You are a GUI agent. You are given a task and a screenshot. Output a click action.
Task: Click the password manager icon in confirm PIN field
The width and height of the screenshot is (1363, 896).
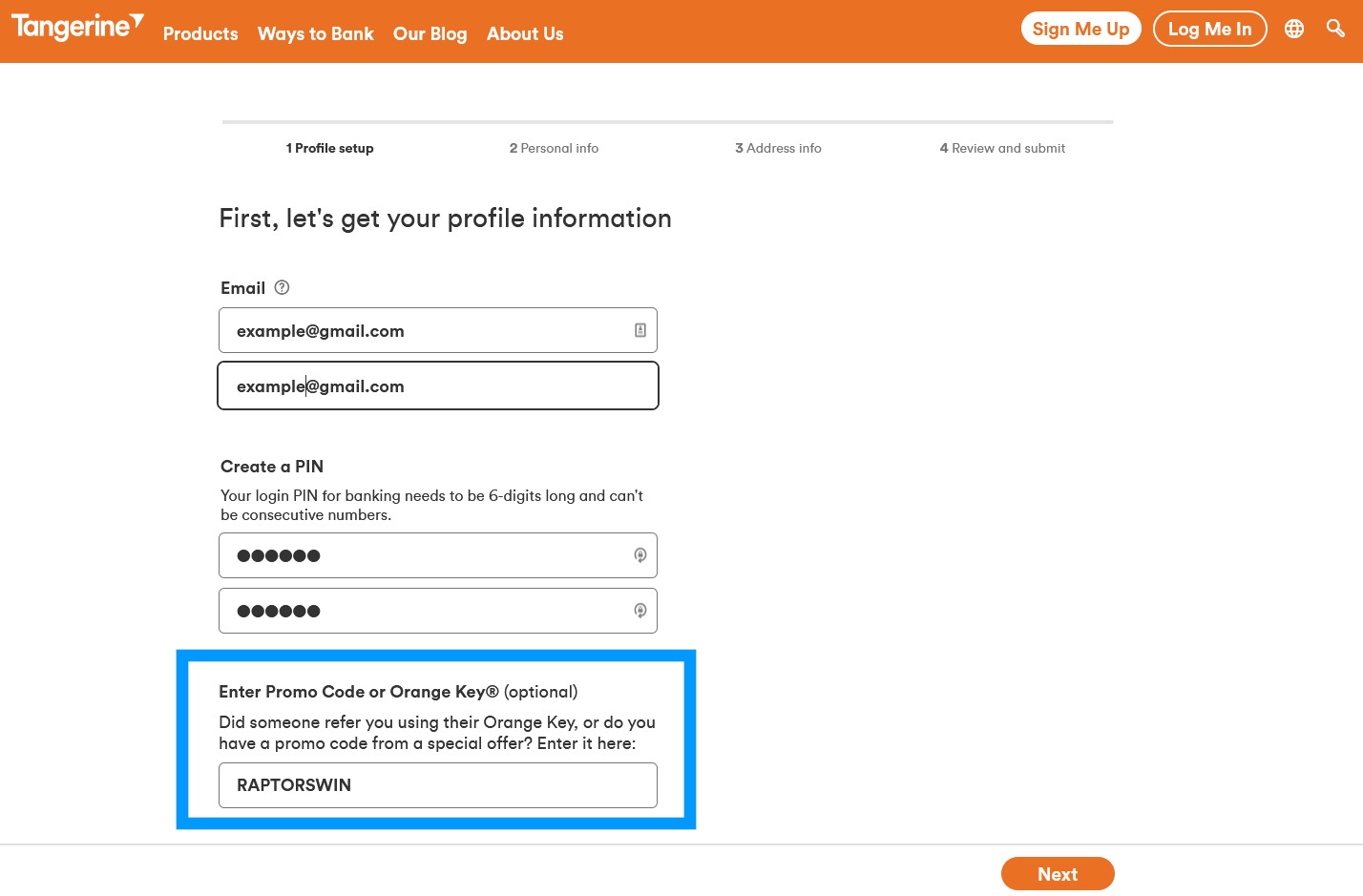(x=640, y=611)
